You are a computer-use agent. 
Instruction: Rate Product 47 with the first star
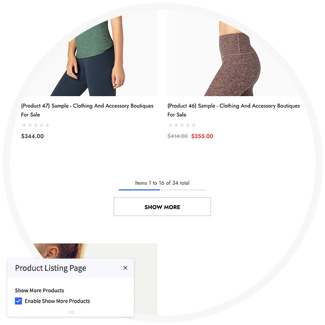tap(24, 126)
